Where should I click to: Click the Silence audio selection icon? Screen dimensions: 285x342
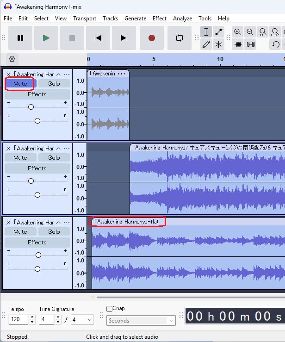click(x=251, y=44)
